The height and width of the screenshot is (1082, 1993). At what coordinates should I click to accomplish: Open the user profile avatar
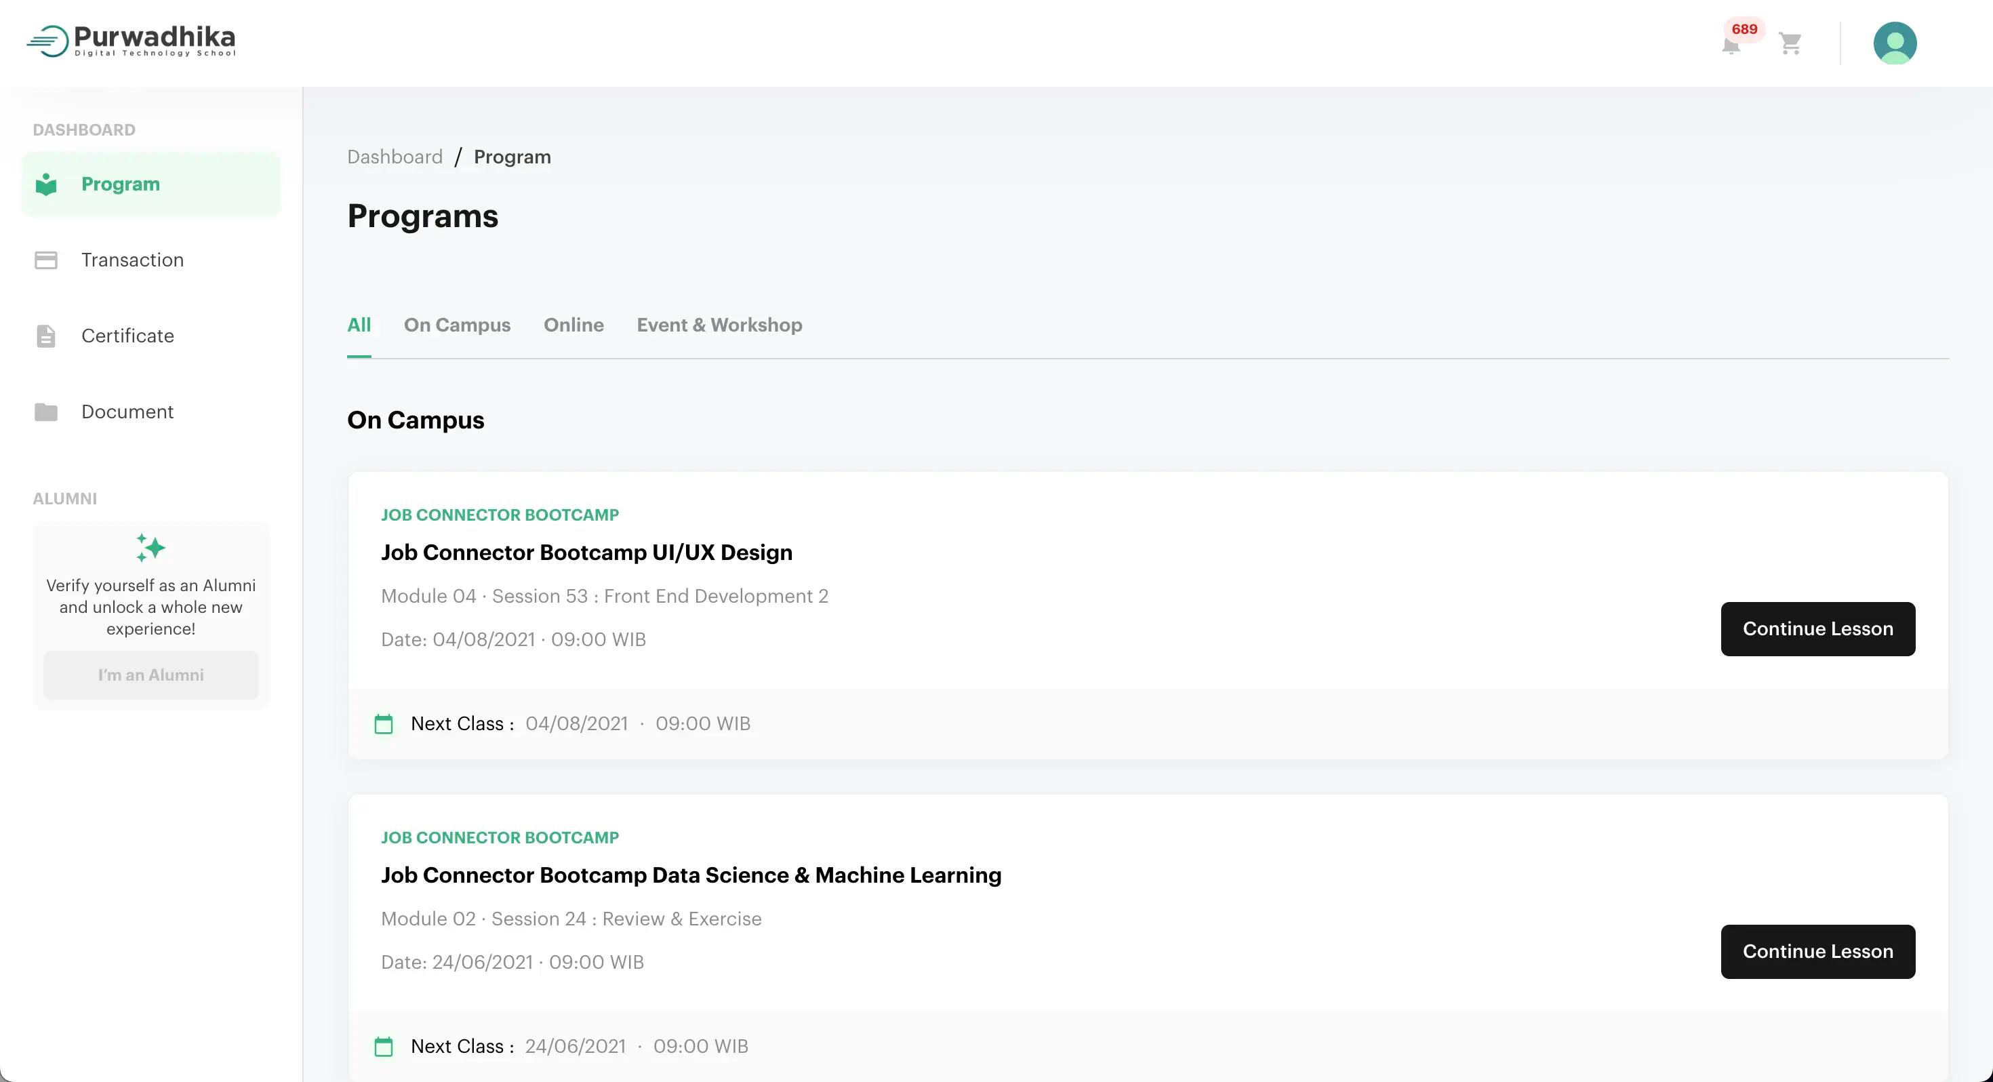coord(1894,43)
